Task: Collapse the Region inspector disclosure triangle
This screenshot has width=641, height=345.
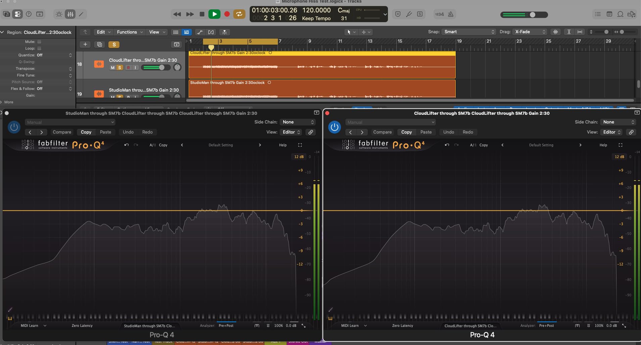Action: (x=2, y=32)
